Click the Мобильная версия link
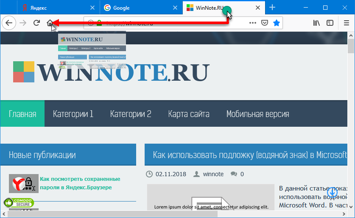The height and width of the screenshot is (218, 355). (x=257, y=114)
